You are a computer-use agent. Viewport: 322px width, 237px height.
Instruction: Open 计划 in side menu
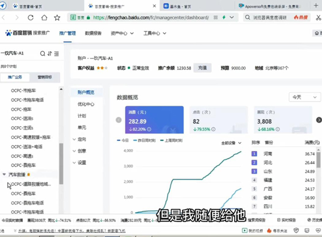click(x=82, y=116)
